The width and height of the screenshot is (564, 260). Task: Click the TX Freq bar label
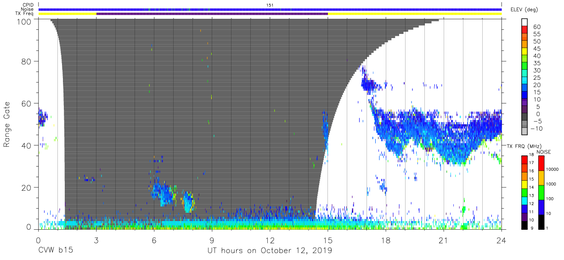pos(25,13)
